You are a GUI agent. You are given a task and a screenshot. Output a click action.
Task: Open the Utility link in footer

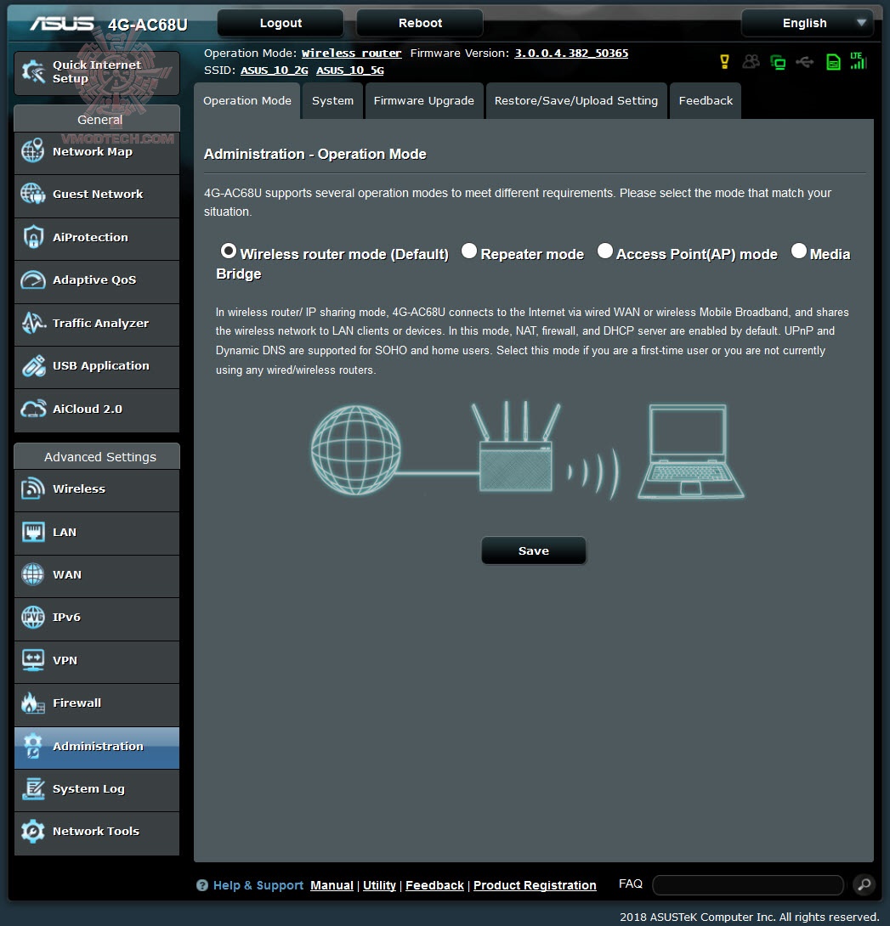[x=379, y=885]
